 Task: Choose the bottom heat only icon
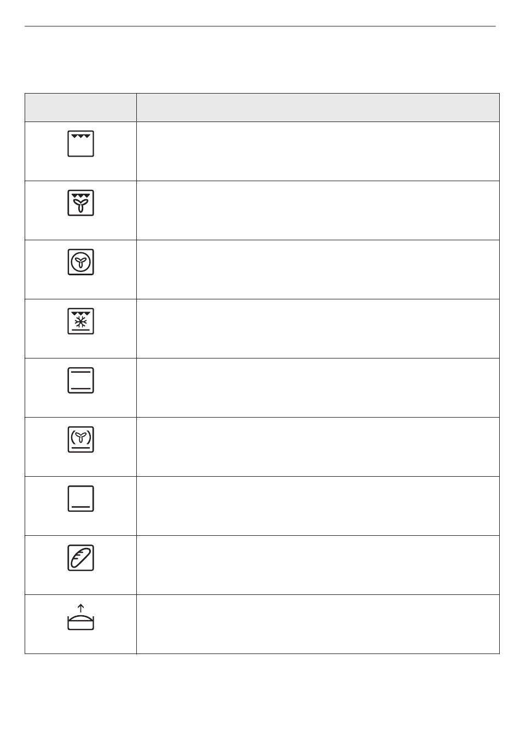point(80,498)
